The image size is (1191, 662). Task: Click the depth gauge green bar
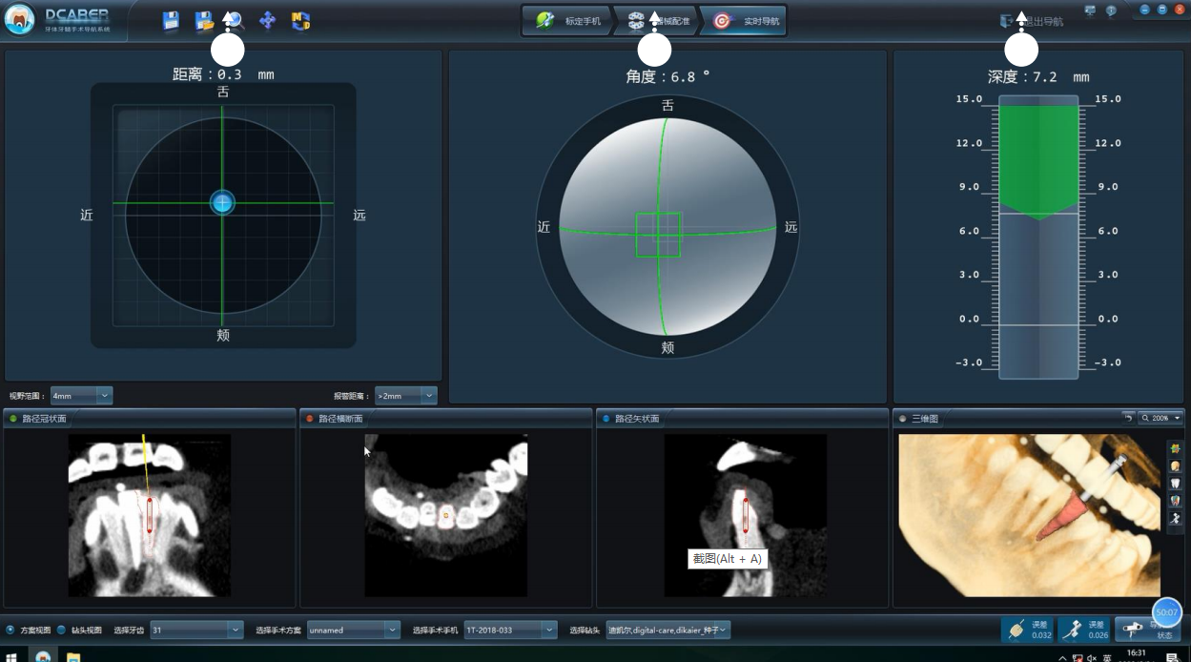[1038, 157]
